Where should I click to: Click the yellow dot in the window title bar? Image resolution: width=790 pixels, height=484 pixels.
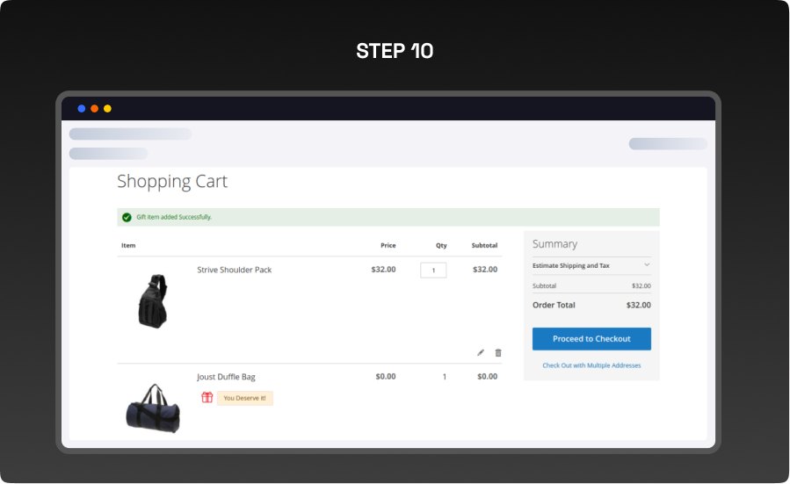pos(107,109)
